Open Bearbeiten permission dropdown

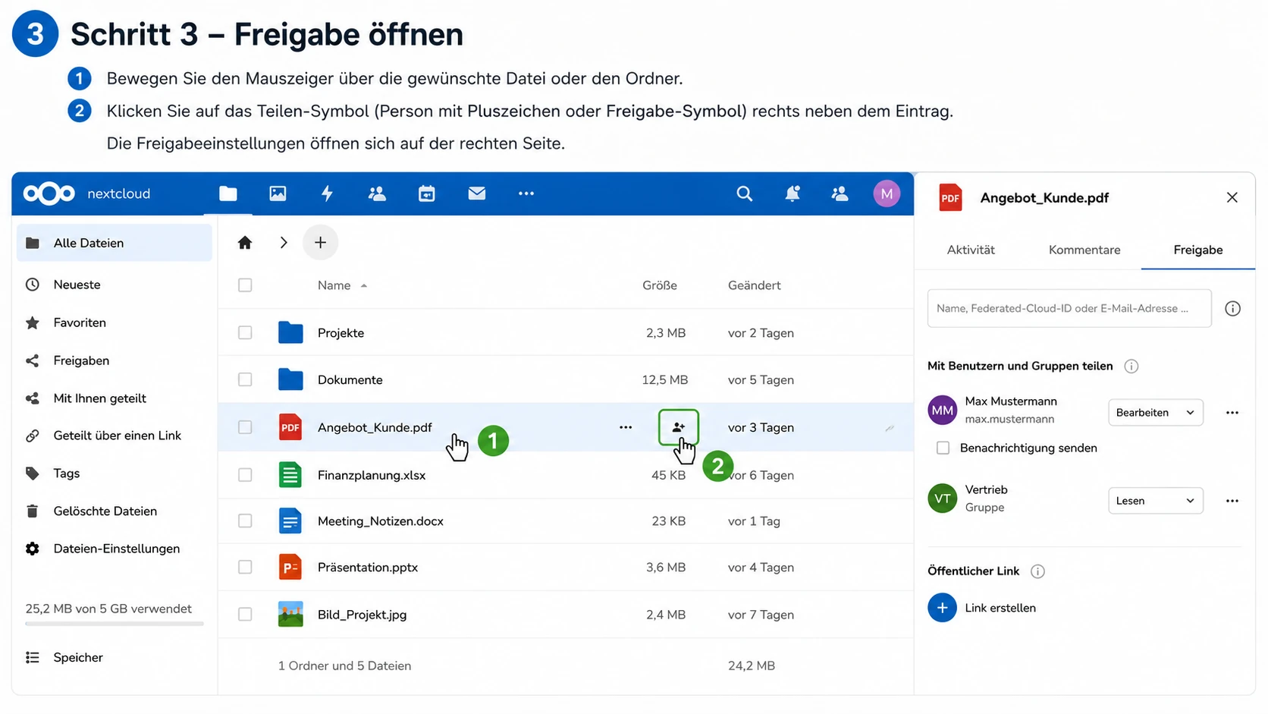click(x=1156, y=413)
